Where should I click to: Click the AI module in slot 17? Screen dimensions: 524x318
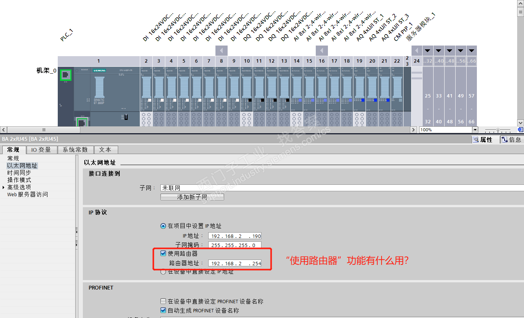tap(334, 96)
